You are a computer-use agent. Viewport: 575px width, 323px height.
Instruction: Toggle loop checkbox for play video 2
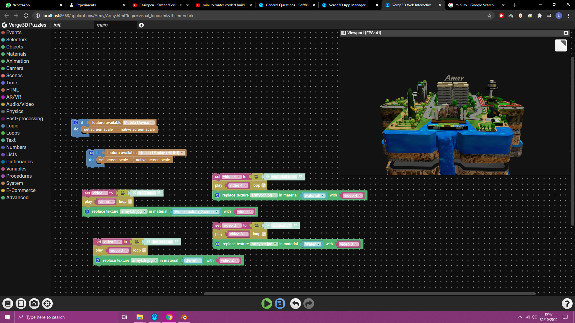(144, 250)
